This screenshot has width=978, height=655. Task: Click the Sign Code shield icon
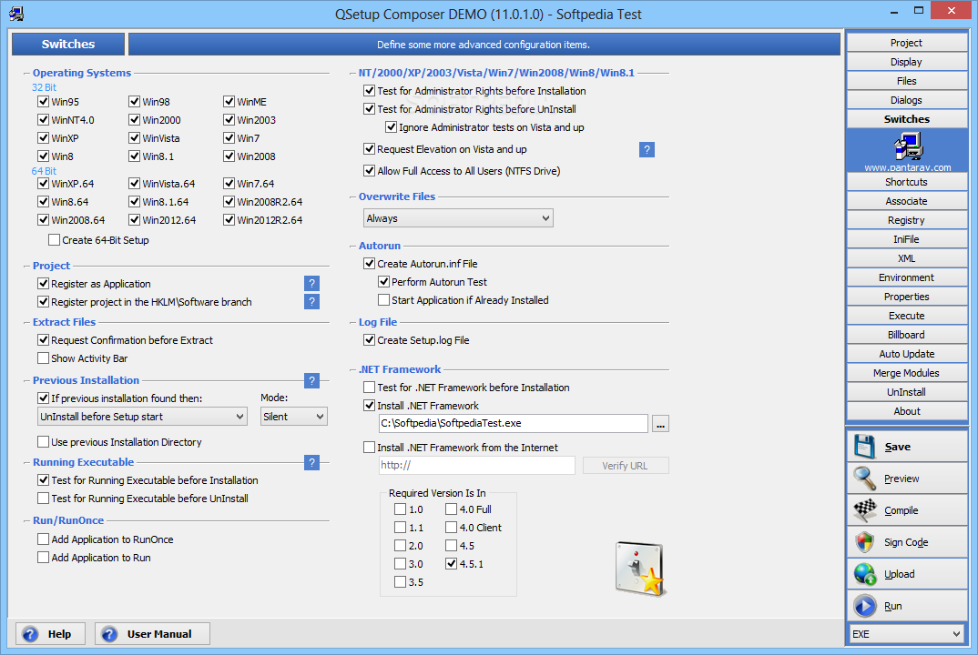(864, 542)
